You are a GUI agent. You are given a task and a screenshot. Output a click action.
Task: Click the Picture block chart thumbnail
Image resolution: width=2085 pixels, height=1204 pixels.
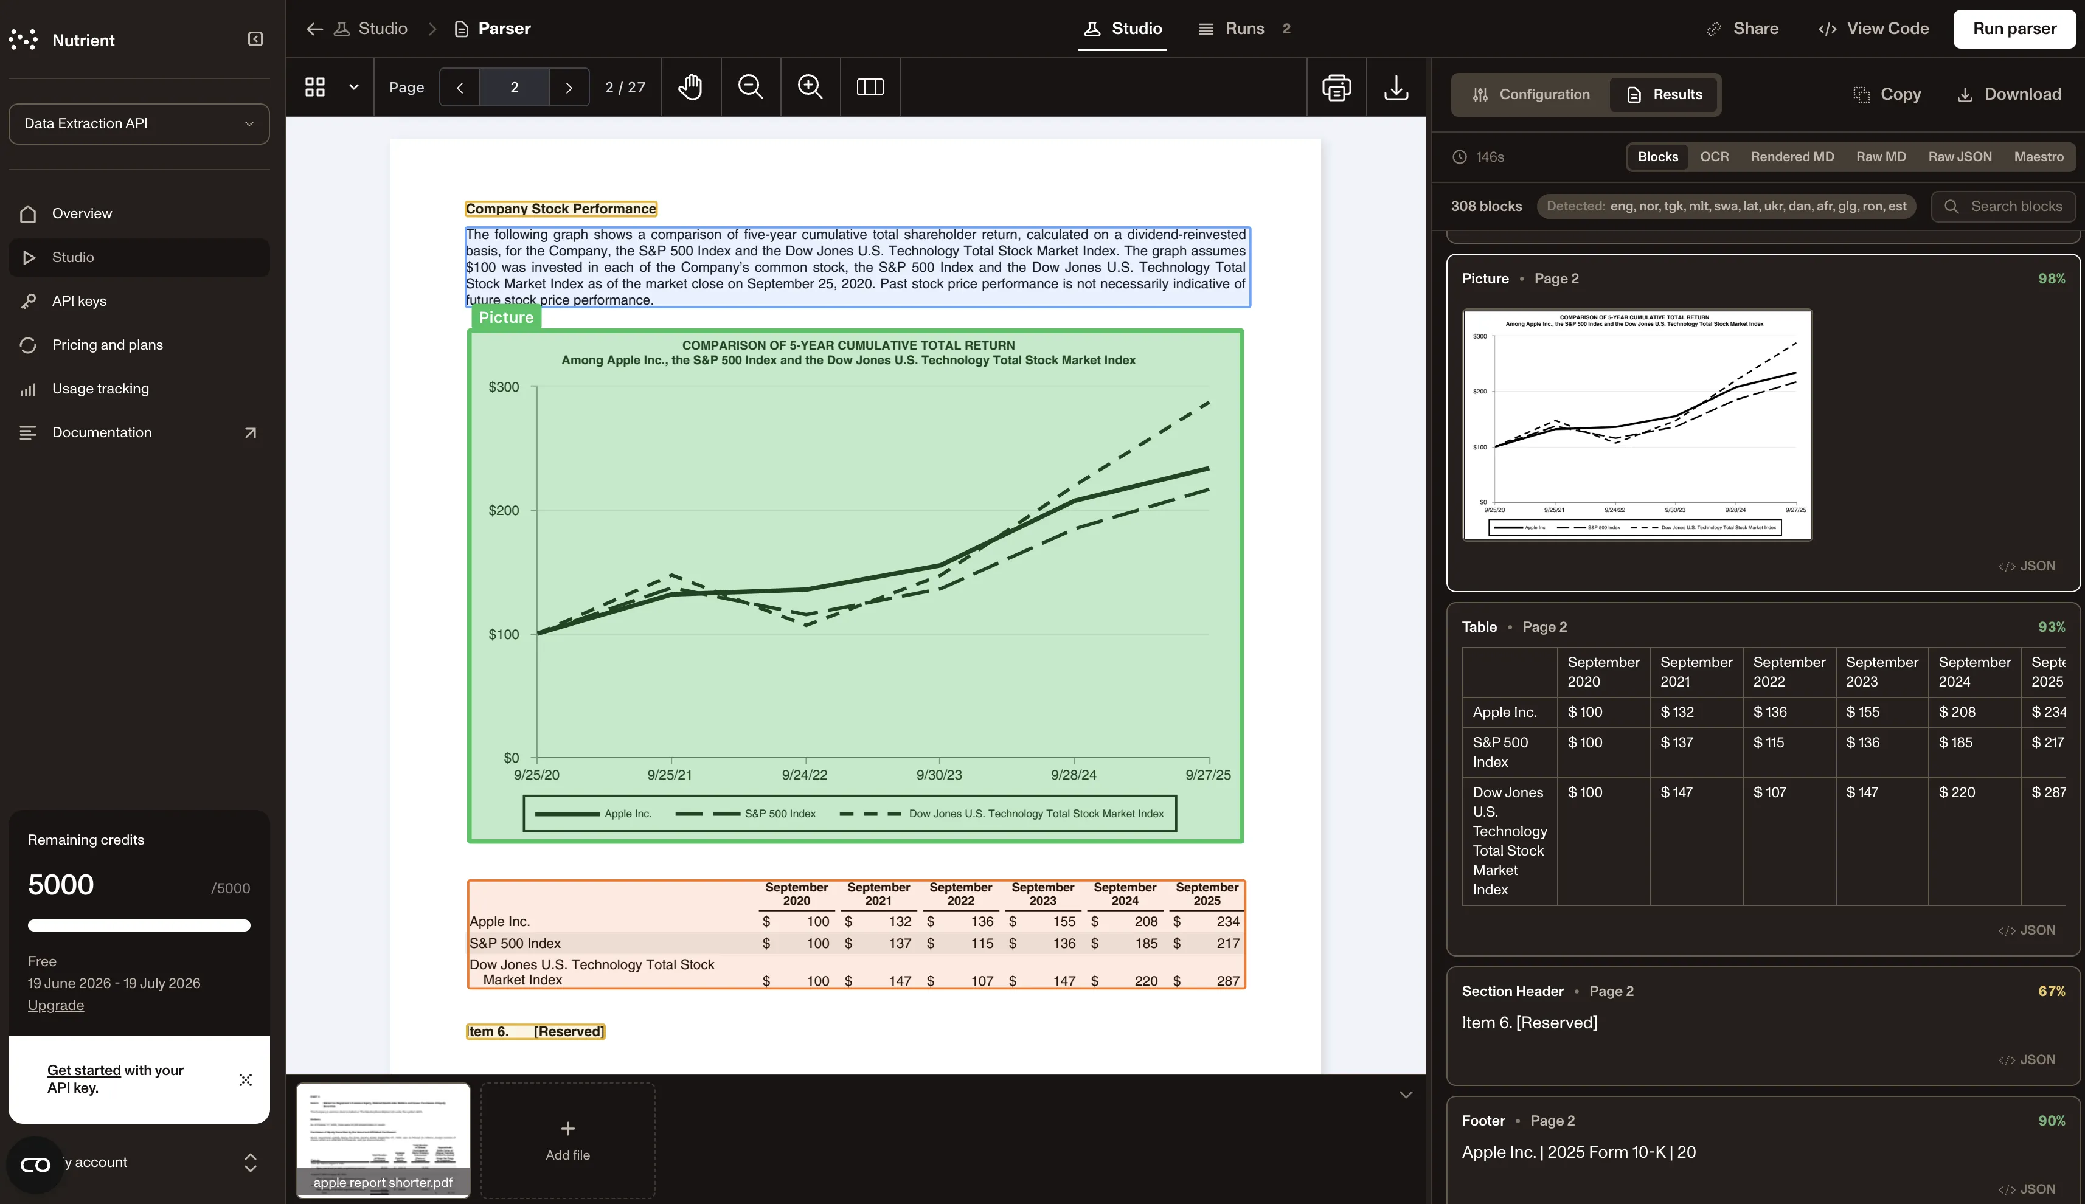point(1637,425)
